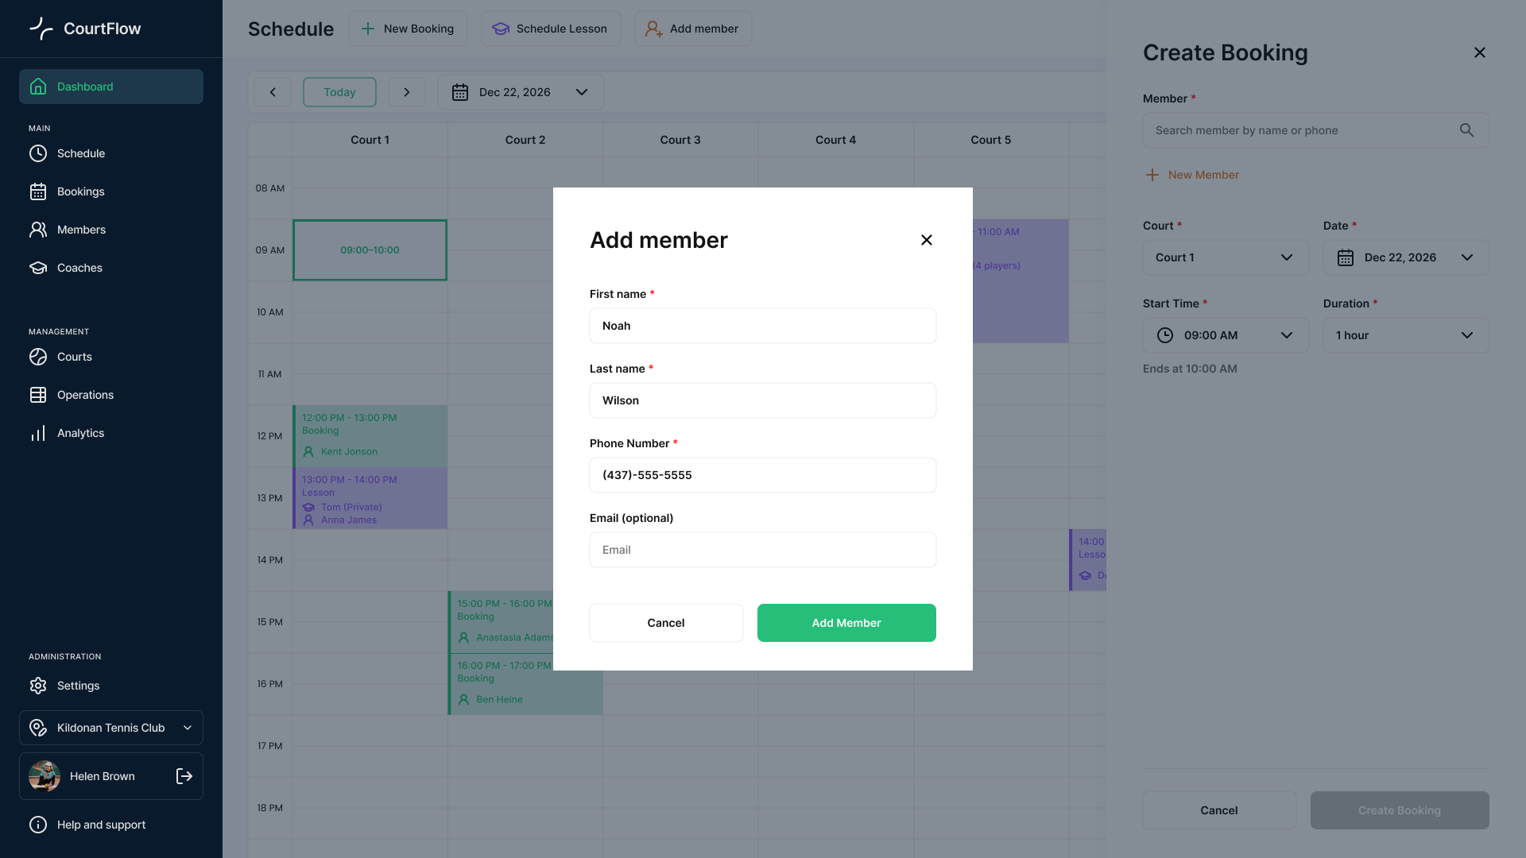The height and width of the screenshot is (858, 1526).
Task: Click the Email optional field
Action: click(x=763, y=550)
